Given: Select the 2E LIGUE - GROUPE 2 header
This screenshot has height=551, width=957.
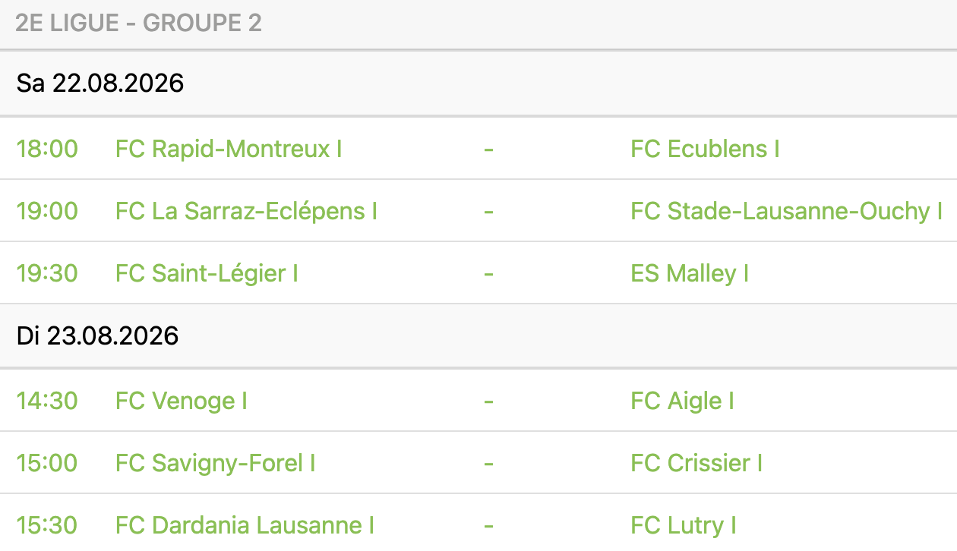Looking at the screenshot, I should [x=138, y=24].
